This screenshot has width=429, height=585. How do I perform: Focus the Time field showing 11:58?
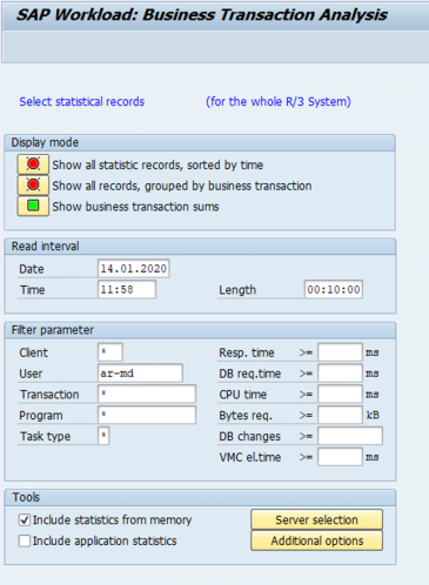pos(127,289)
